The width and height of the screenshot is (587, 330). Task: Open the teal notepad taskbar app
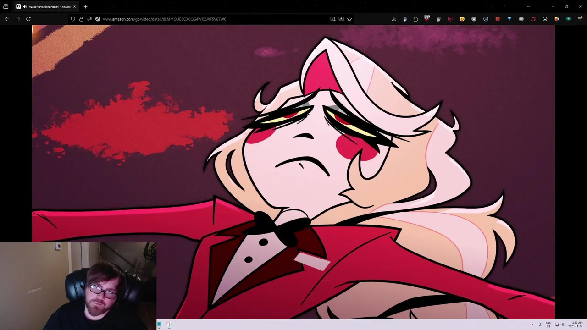click(x=159, y=324)
